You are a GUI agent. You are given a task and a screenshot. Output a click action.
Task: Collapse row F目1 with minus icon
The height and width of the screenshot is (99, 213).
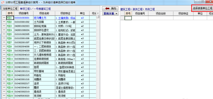click(4, 18)
